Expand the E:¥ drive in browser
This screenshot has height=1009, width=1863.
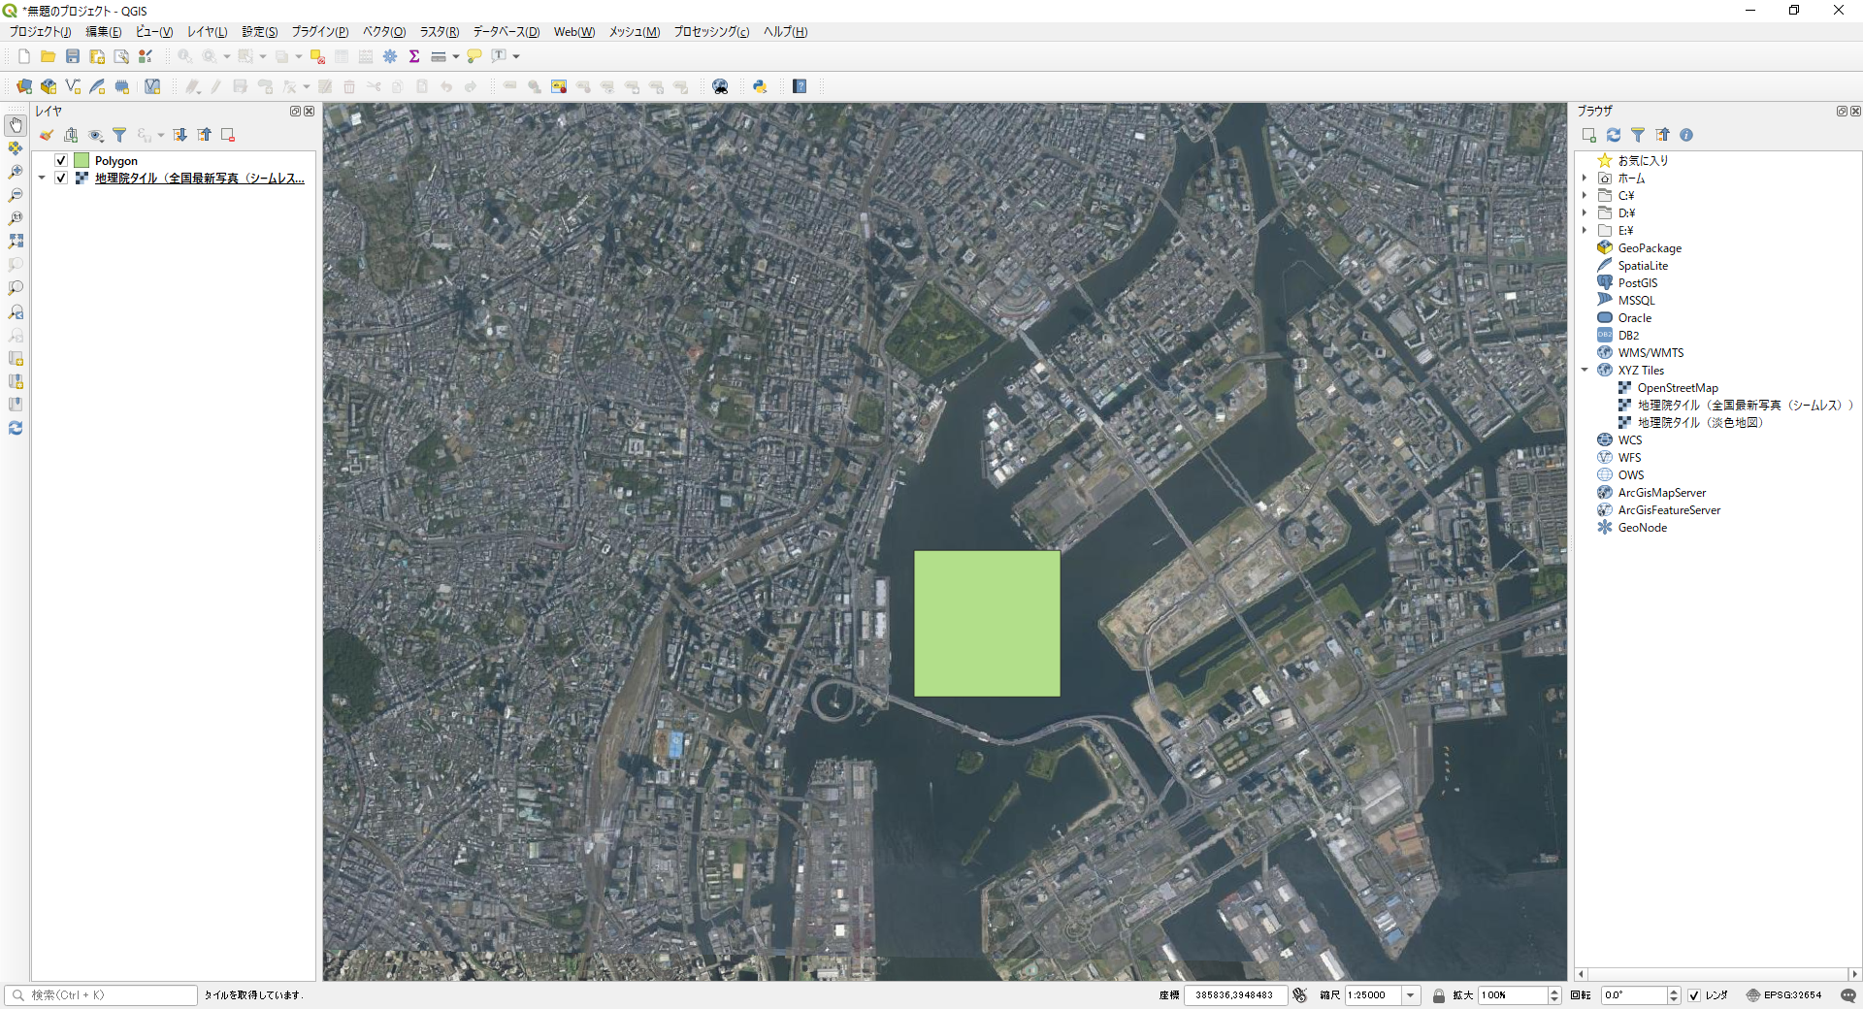point(1585,231)
